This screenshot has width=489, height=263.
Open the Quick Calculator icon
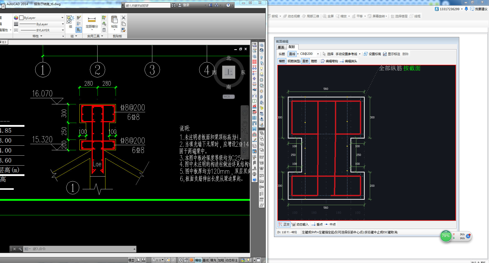104,30
